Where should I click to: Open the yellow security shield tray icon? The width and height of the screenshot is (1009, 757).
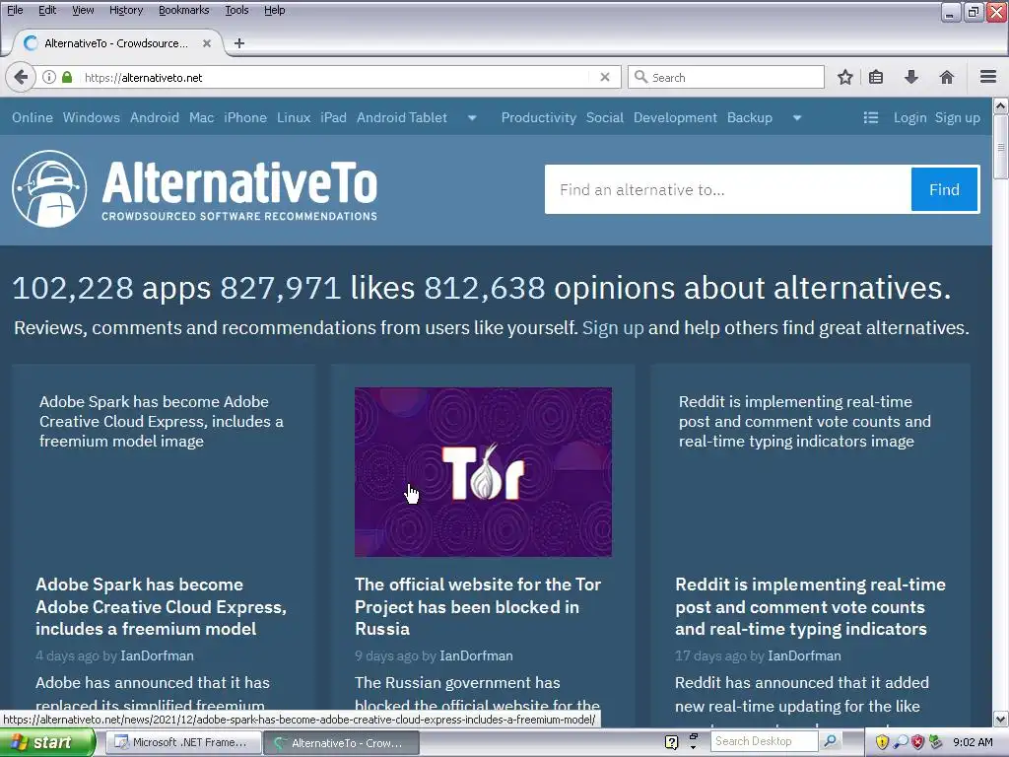882,742
